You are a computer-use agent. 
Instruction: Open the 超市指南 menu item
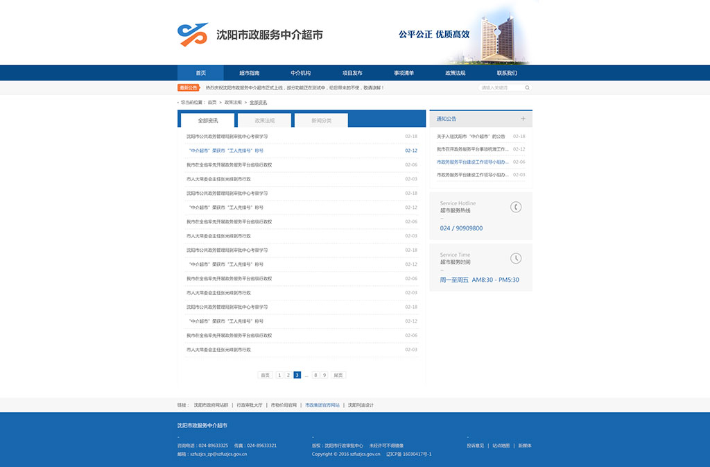[250, 73]
